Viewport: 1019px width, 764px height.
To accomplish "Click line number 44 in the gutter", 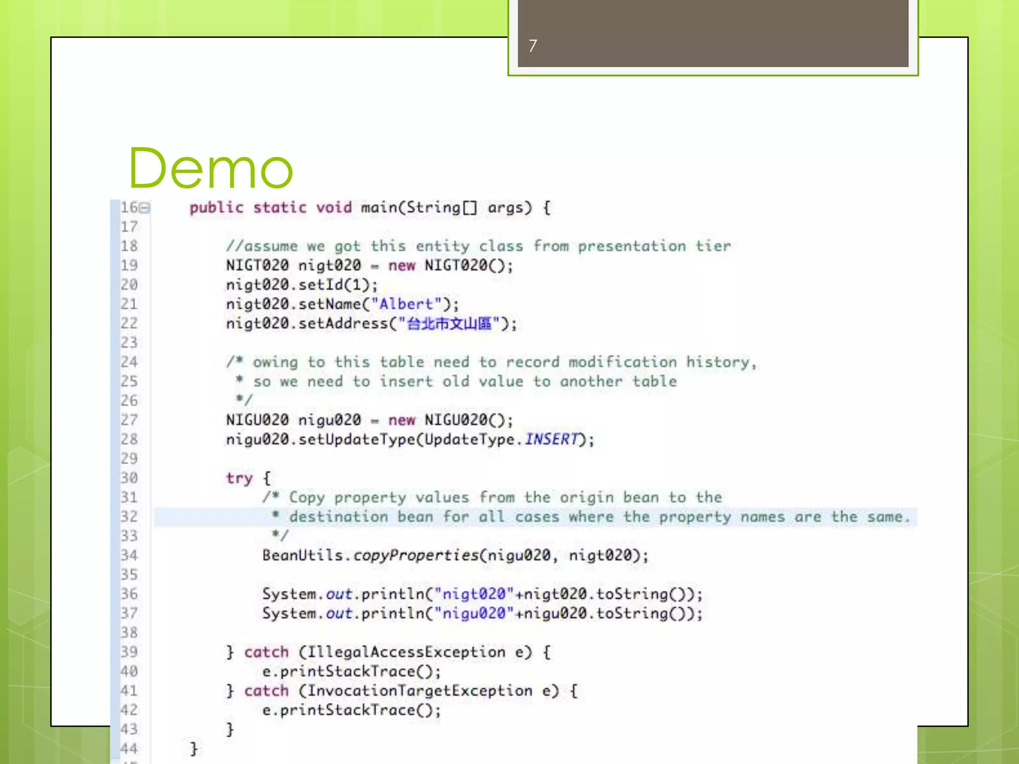I will click(x=129, y=749).
